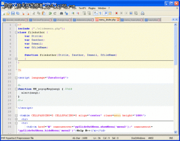Toggle word wrap in the toolbar
Image resolution: width=180 pixels, height=141 pixels.
(96, 13)
